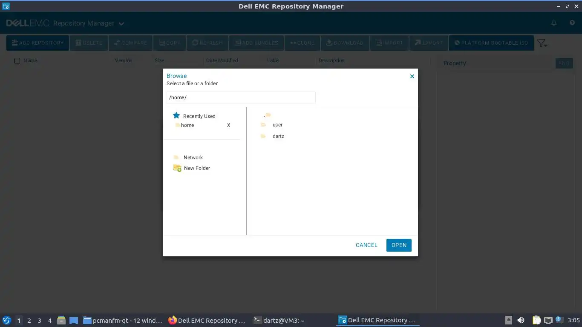582x327 pixels.
Task: Click the path field showing /home/
Action: tap(241, 98)
